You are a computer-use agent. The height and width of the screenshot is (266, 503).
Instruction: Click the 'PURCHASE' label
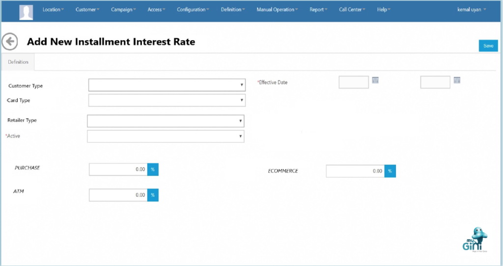28,168
